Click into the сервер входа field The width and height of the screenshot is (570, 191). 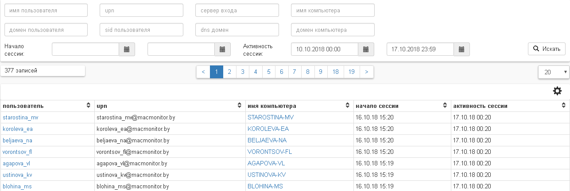point(237,10)
